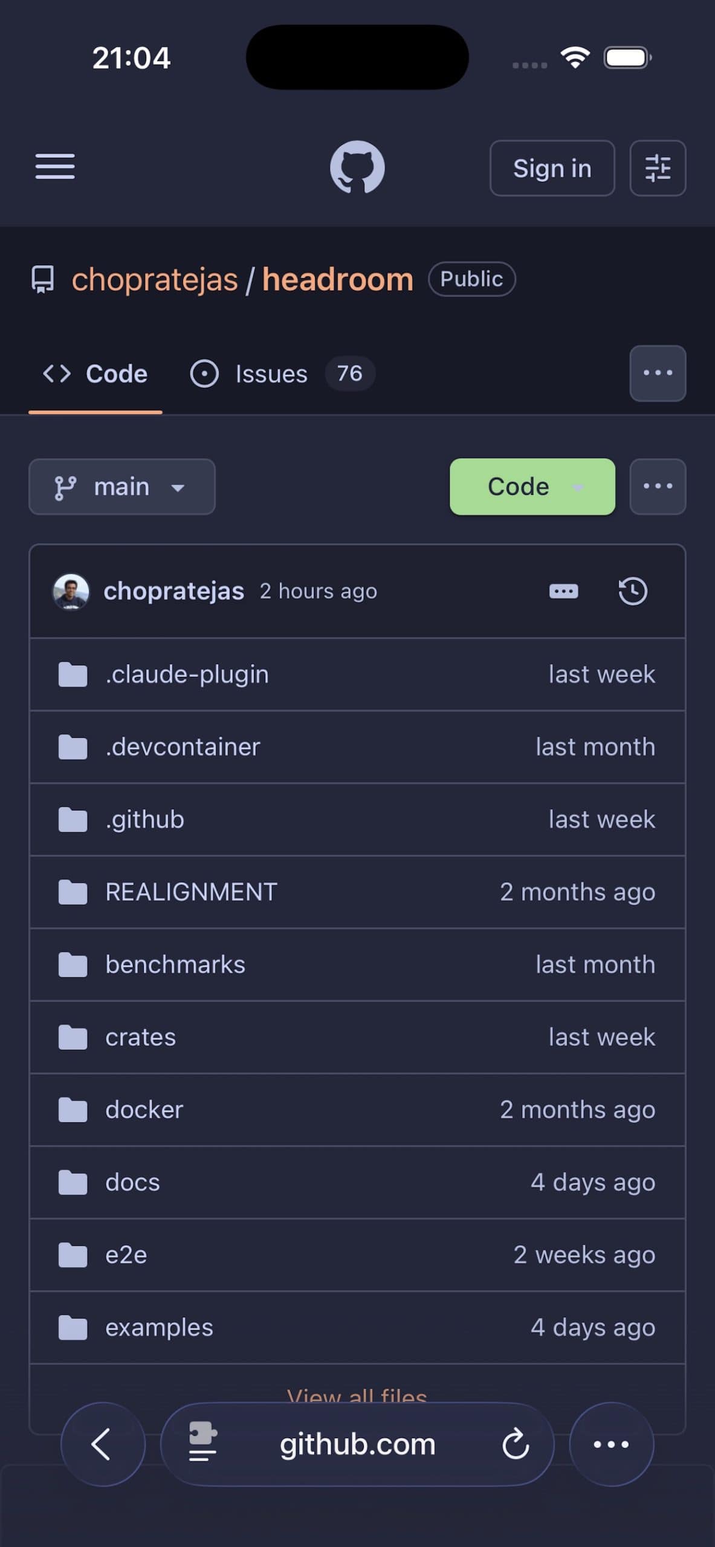Open the REALIGNMENT folder

click(x=191, y=892)
